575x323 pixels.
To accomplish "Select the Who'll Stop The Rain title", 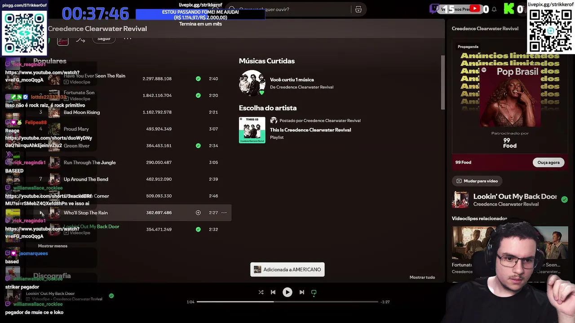I will tap(86, 213).
